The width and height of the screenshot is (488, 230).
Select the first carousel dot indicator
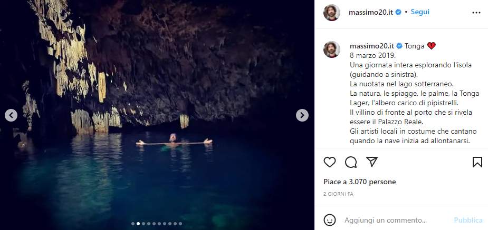132,224
